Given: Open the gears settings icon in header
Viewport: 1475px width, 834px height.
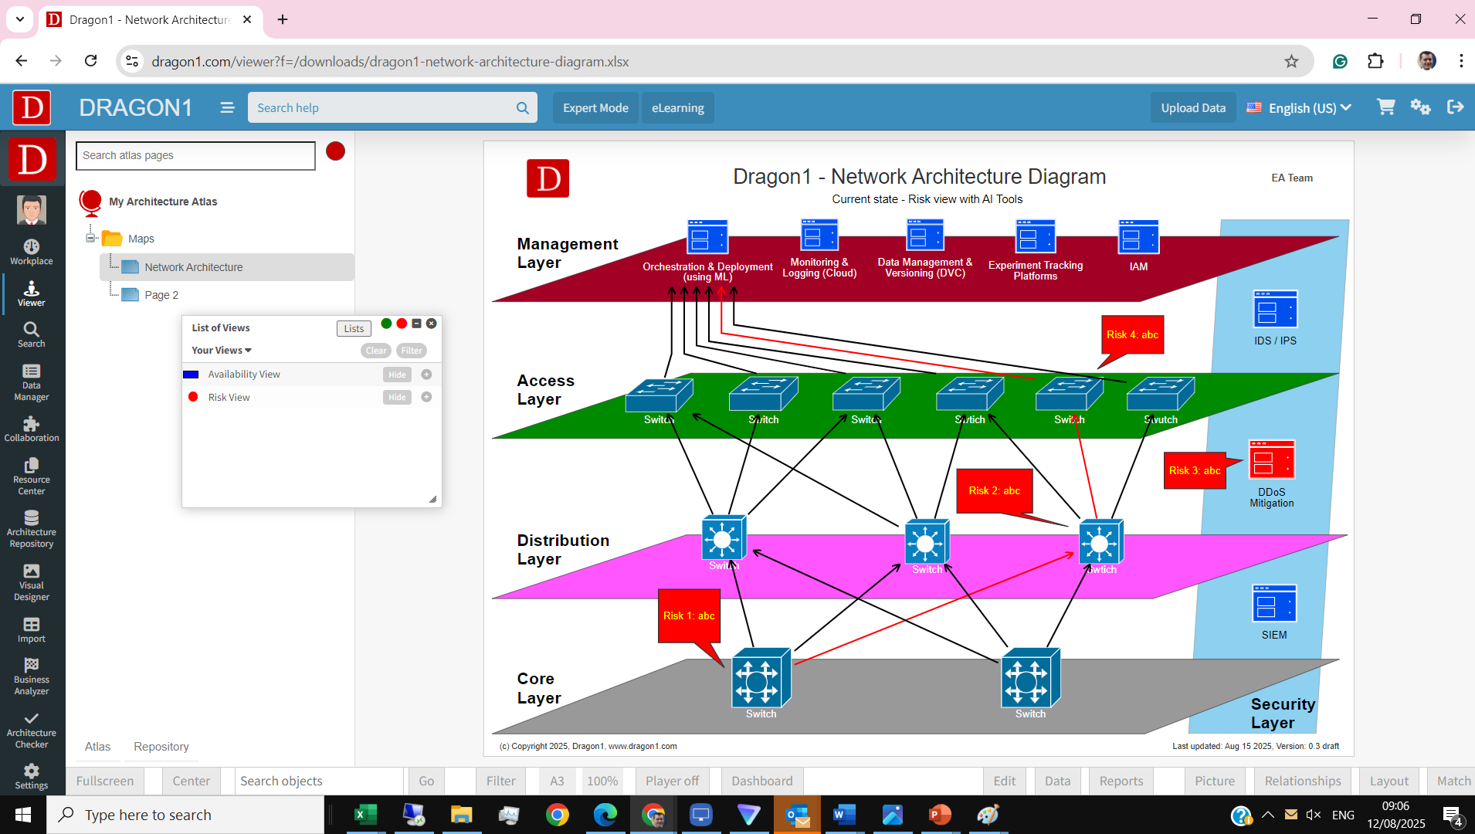Looking at the screenshot, I should [x=1420, y=107].
